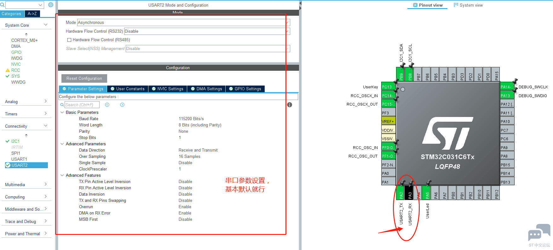Go to previous search result arrow
Screen dimensions: 553x250
(107, 105)
